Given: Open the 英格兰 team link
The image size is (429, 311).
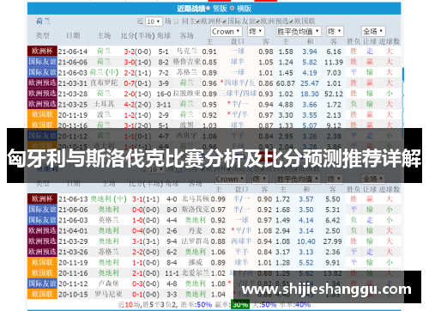Looking at the screenshot, I should click(108, 220).
